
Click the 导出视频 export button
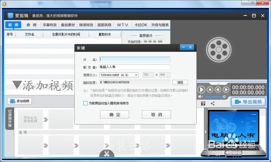click(248, 102)
